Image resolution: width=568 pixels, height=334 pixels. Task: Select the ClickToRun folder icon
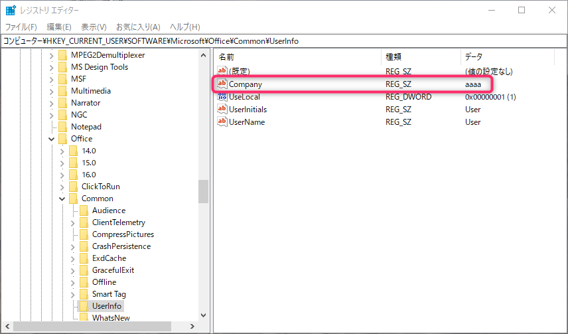pos(73,187)
